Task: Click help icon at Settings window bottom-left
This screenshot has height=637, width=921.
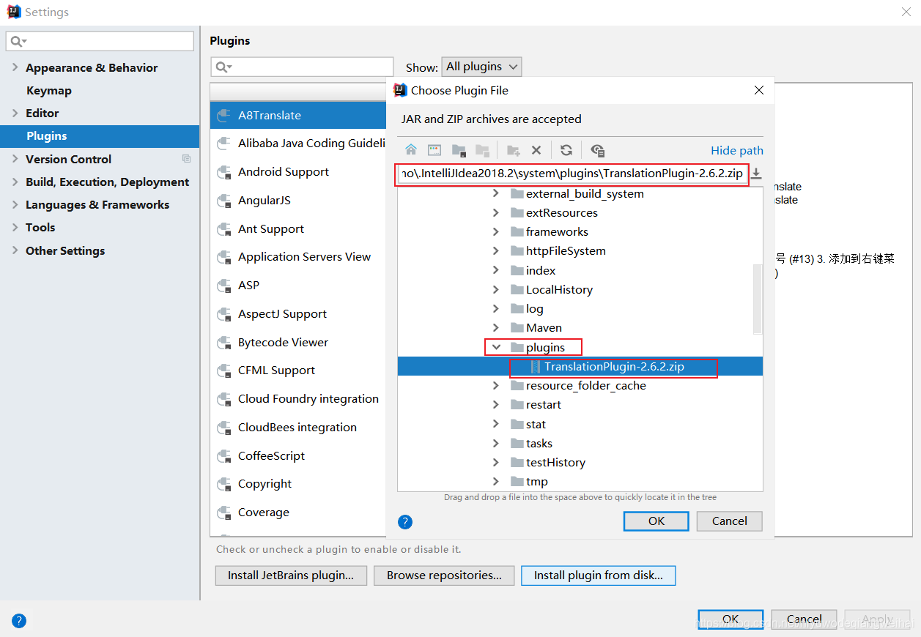Action: point(19,621)
